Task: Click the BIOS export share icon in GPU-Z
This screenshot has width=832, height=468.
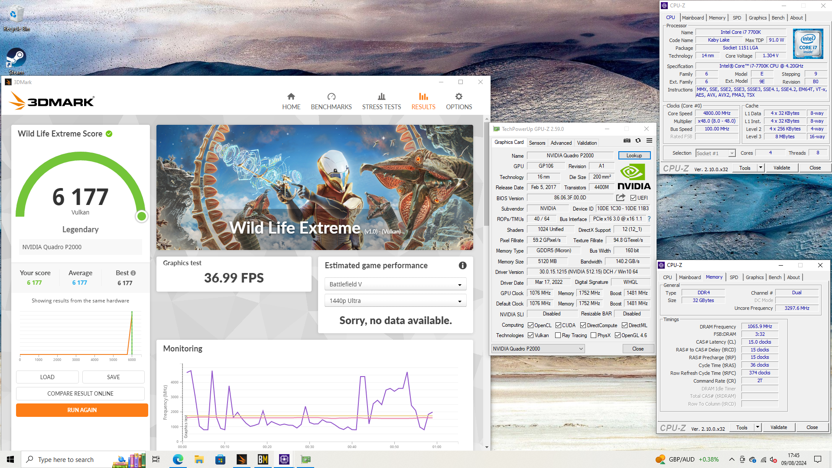Action: [x=621, y=198]
